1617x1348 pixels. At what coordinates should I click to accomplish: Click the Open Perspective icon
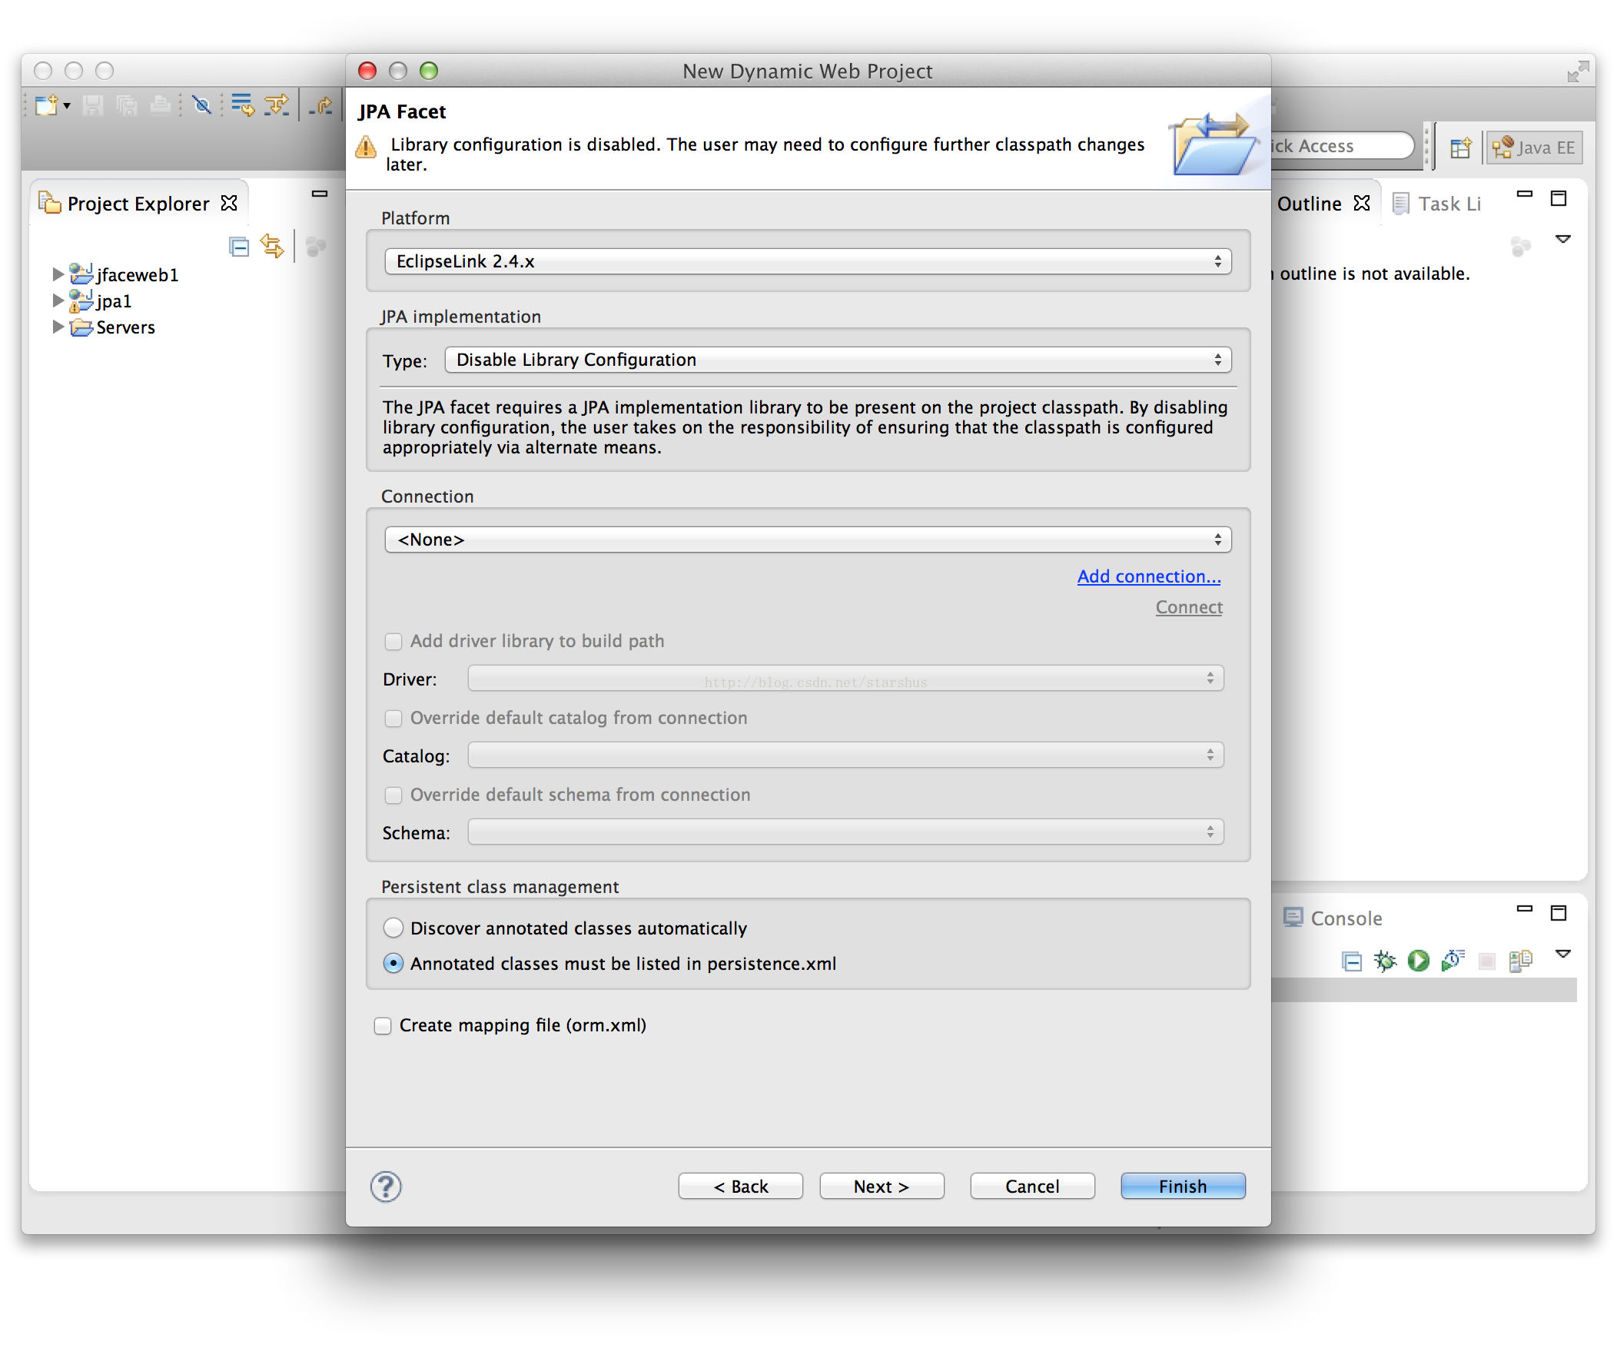1461,147
